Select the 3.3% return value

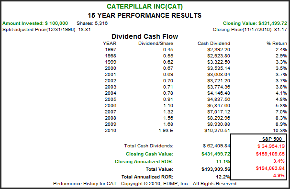click(x=281, y=62)
